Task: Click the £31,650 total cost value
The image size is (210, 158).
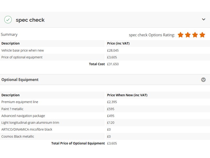Action: pyautogui.click(x=113, y=64)
